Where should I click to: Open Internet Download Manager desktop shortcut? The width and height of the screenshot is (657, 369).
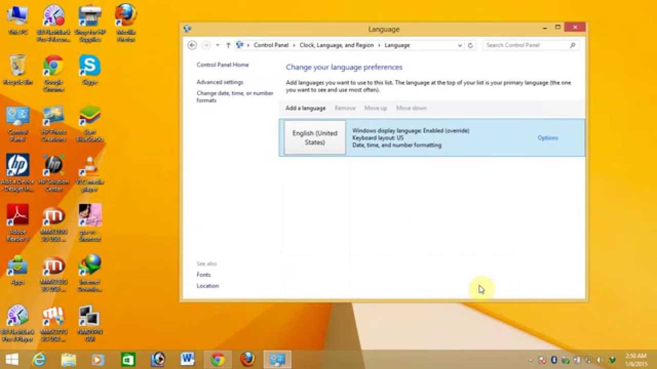click(90, 274)
